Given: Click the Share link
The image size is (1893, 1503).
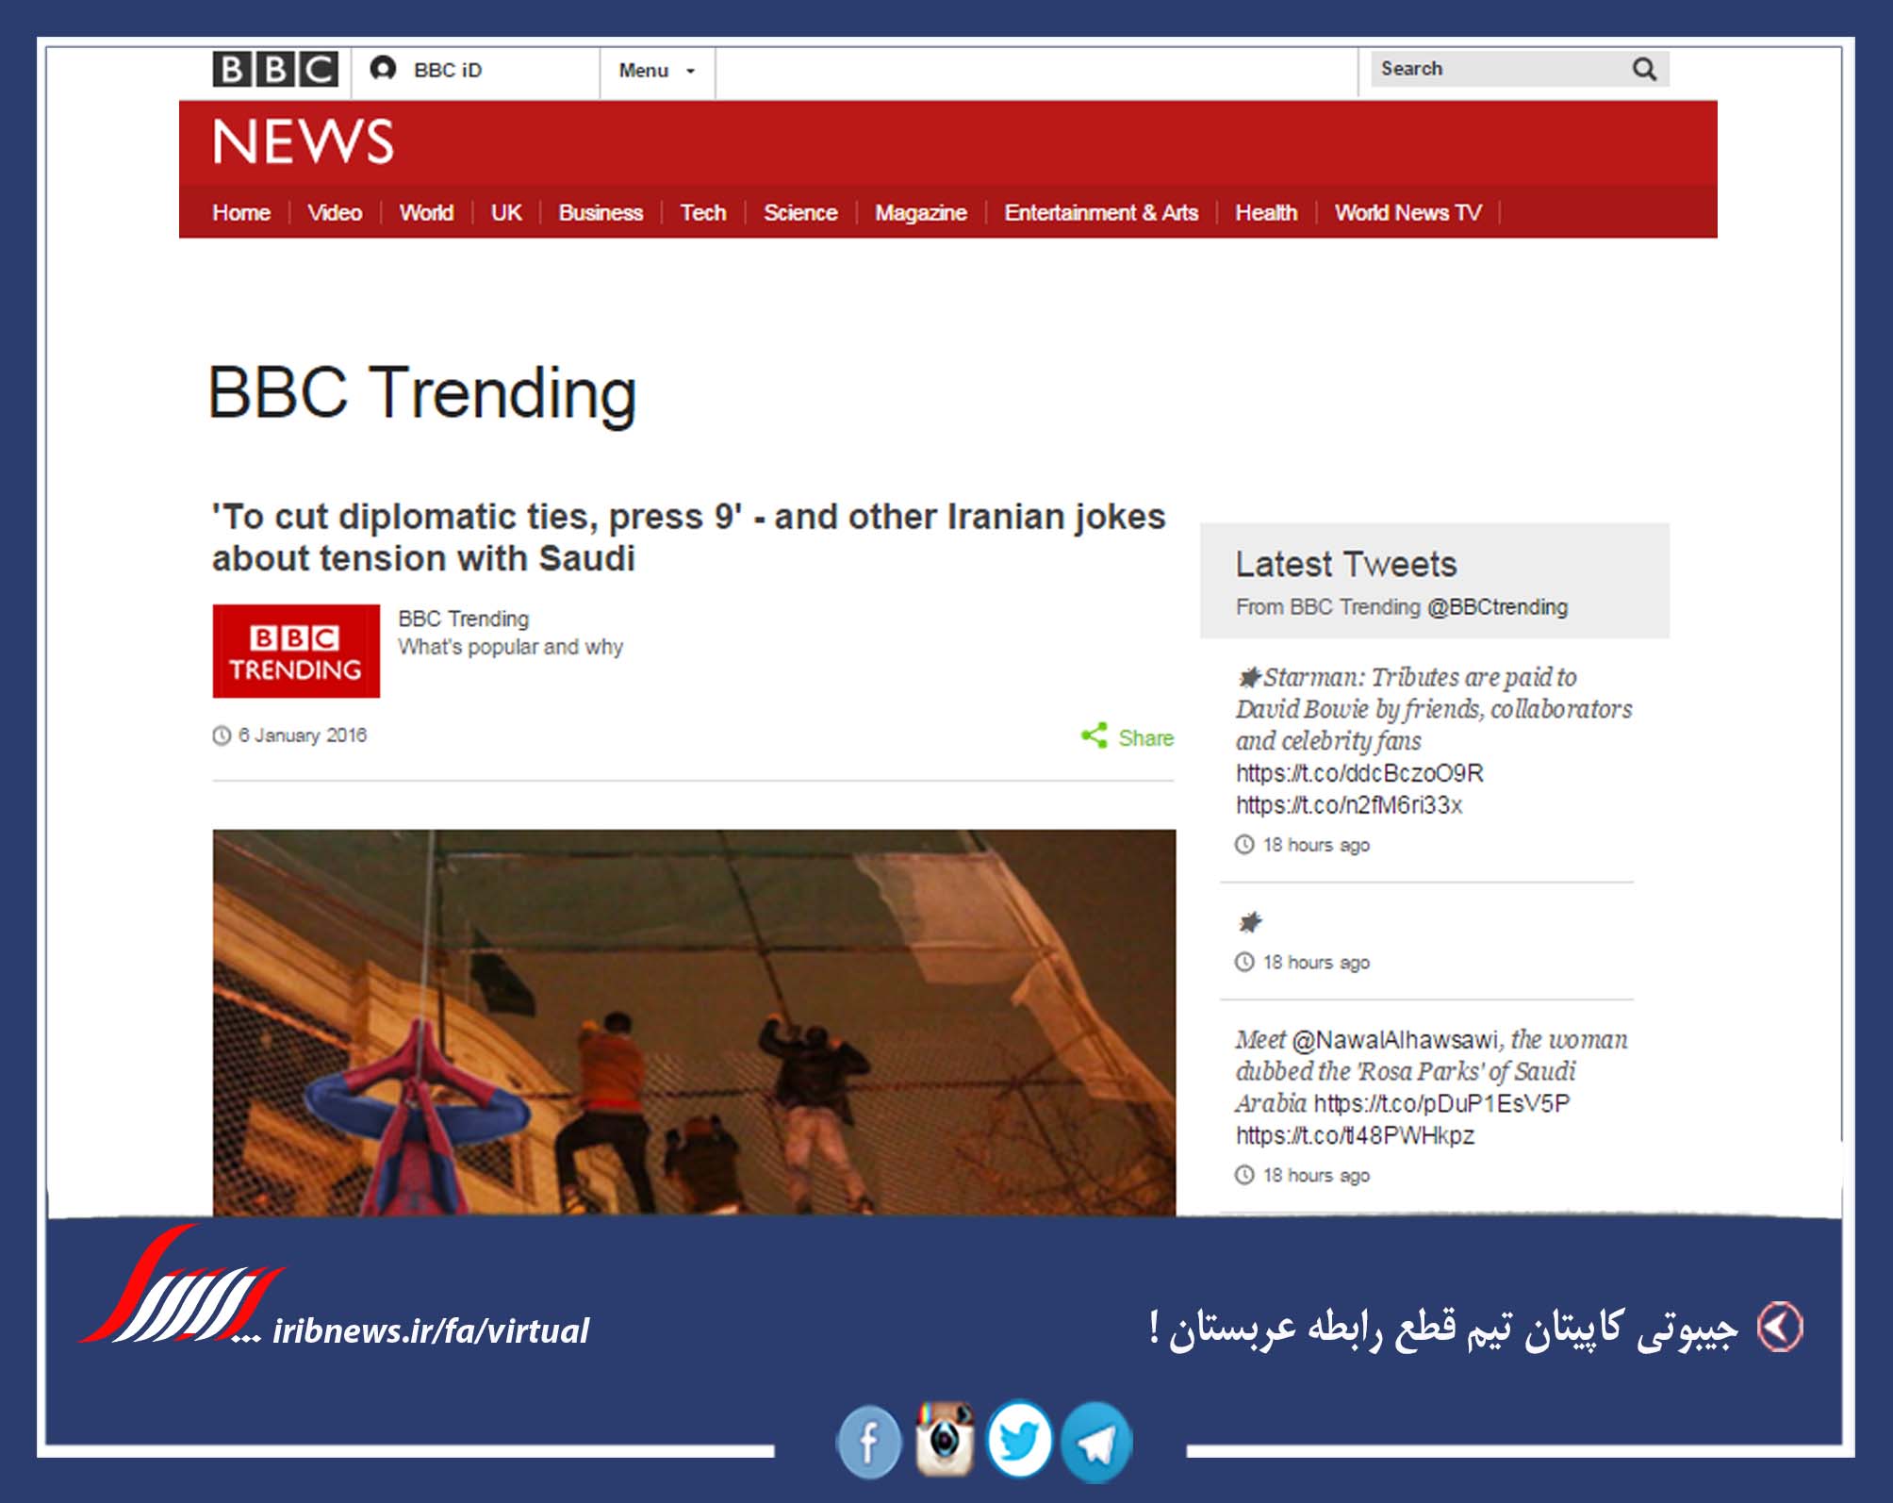Looking at the screenshot, I should [1145, 737].
